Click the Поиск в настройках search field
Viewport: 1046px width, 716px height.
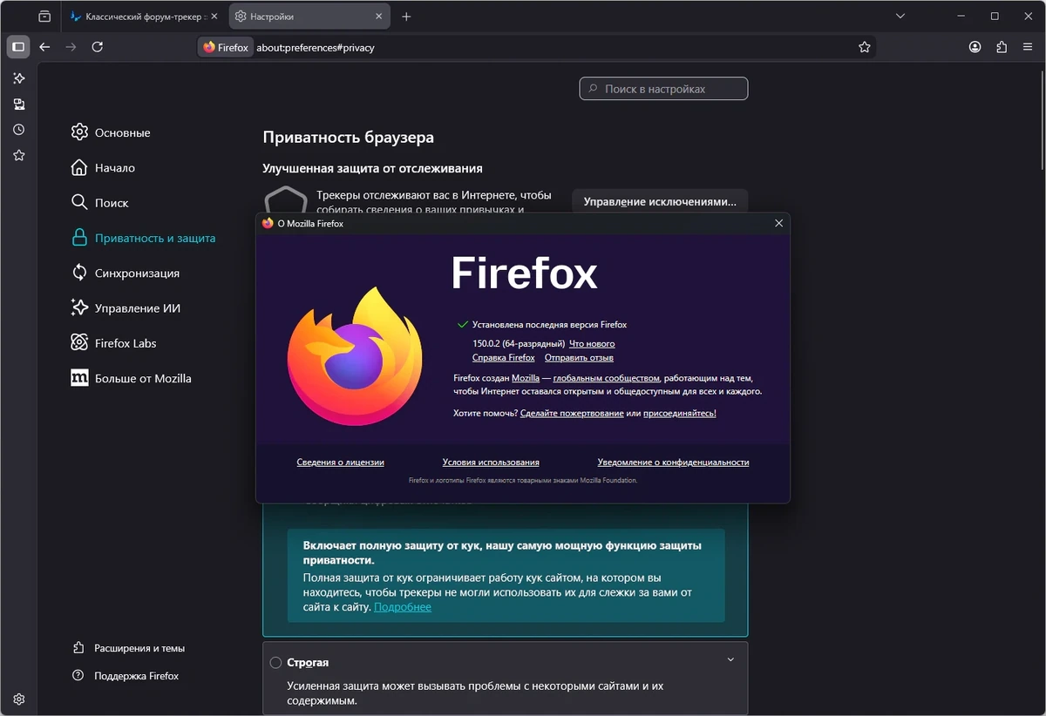point(663,89)
